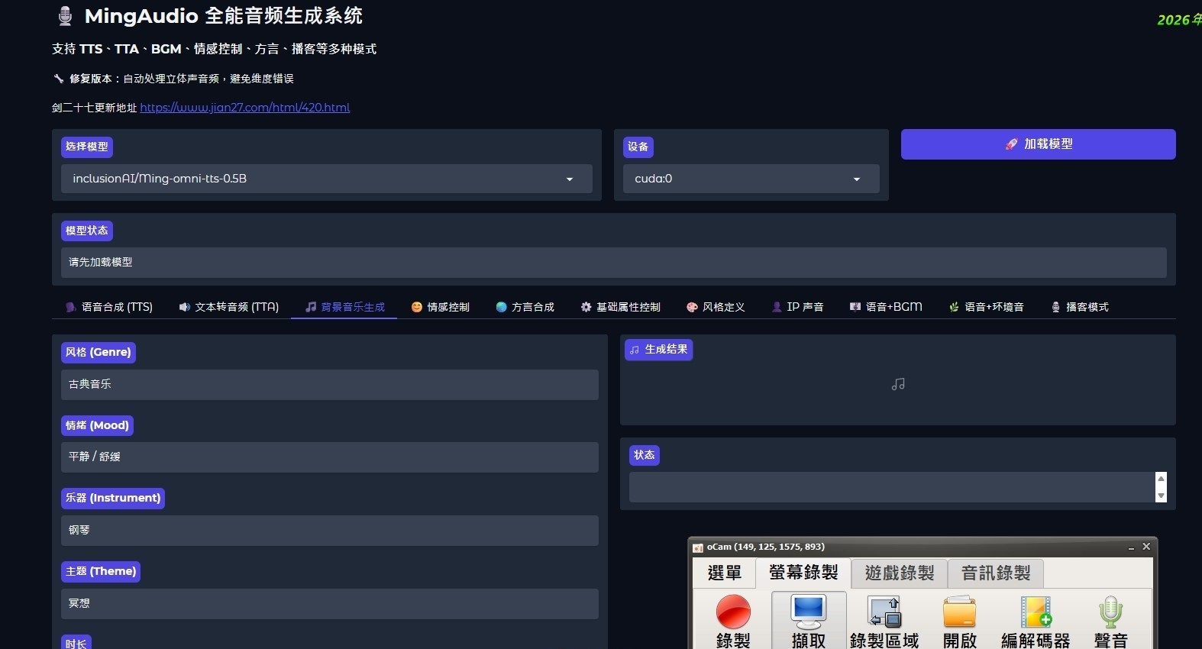Screen dimensions: 1202x649
Task: Click the Open folder icon in oCam
Action: click(x=960, y=612)
